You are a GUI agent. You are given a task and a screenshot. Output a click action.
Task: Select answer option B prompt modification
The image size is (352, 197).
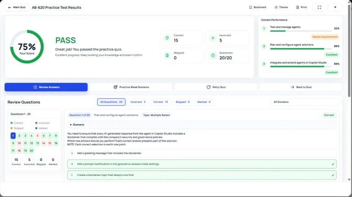click(202, 164)
